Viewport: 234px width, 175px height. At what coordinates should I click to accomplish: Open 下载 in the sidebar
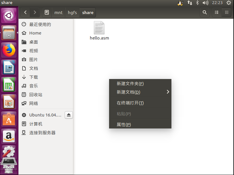point(46,77)
